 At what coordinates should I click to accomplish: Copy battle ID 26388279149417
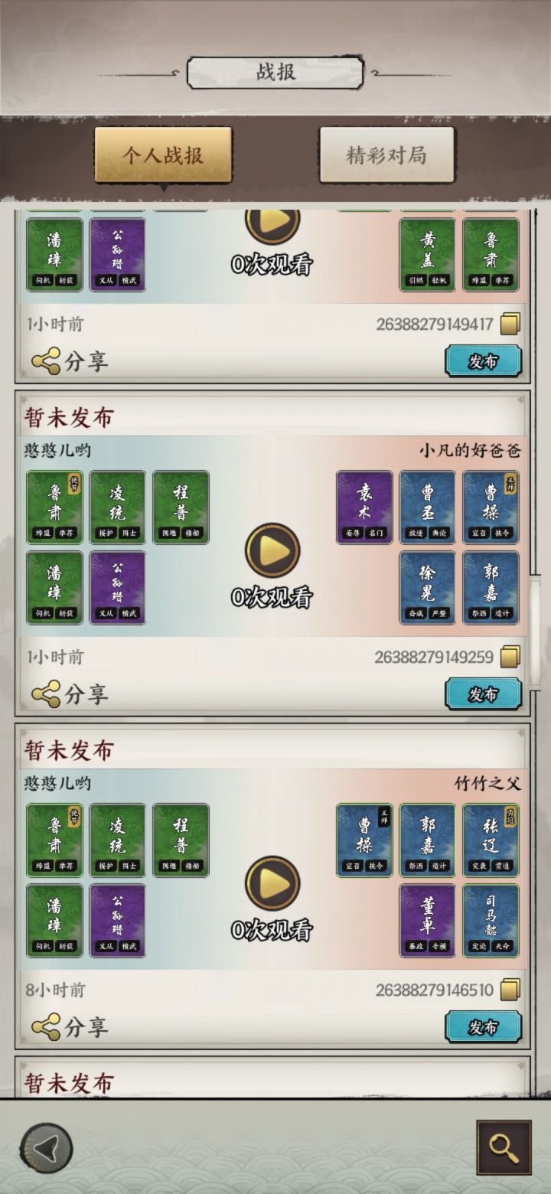click(510, 325)
